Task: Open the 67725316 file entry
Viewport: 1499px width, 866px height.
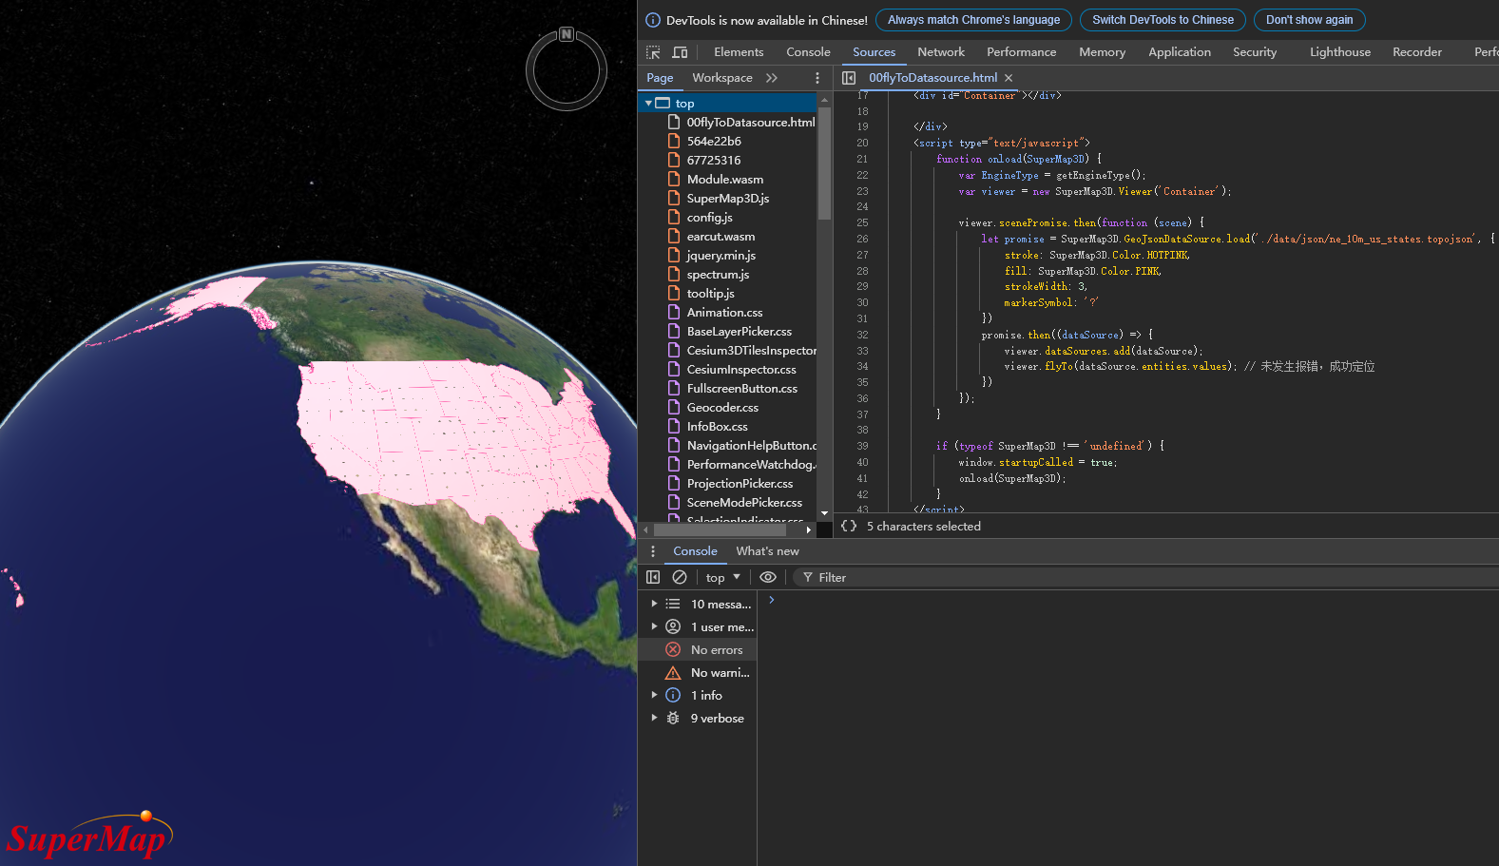Action: click(x=713, y=161)
